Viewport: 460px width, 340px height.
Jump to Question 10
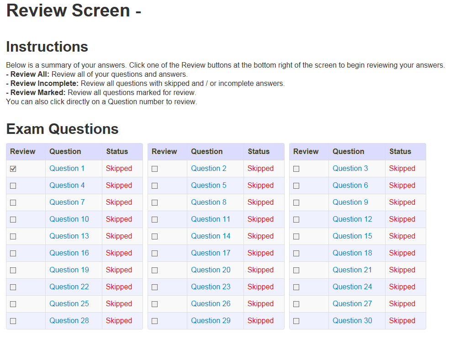[x=69, y=219]
